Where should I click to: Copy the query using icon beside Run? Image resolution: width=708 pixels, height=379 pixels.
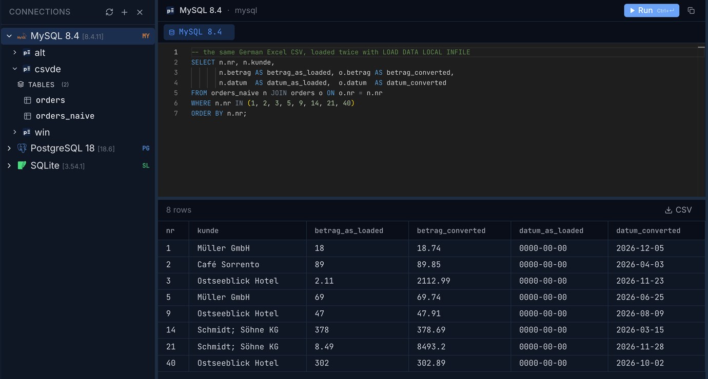[x=691, y=10]
